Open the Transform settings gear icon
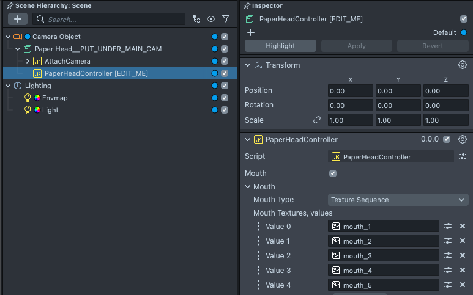Screen dimensions: 473x295 click(463, 65)
